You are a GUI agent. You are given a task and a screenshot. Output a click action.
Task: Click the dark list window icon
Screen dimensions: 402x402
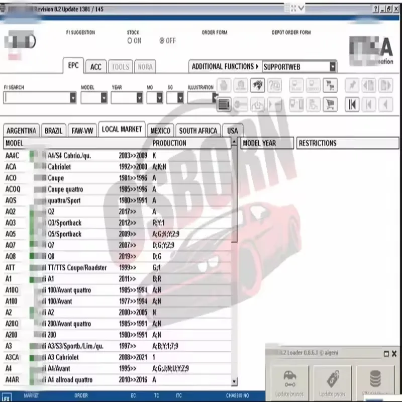(x=224, y=105)
